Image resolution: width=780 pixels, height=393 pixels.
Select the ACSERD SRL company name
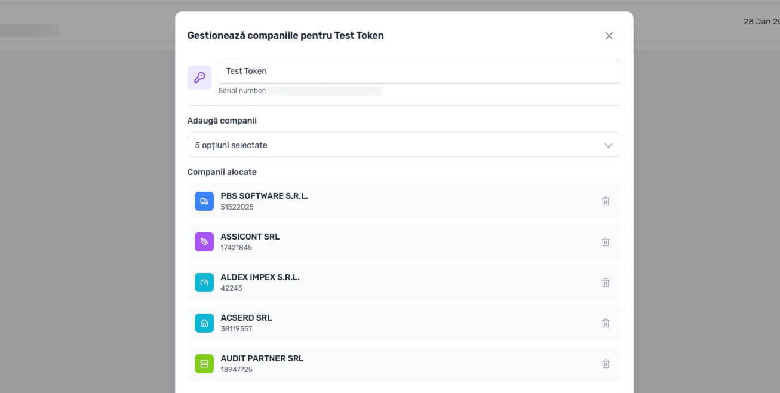(247, 318)
